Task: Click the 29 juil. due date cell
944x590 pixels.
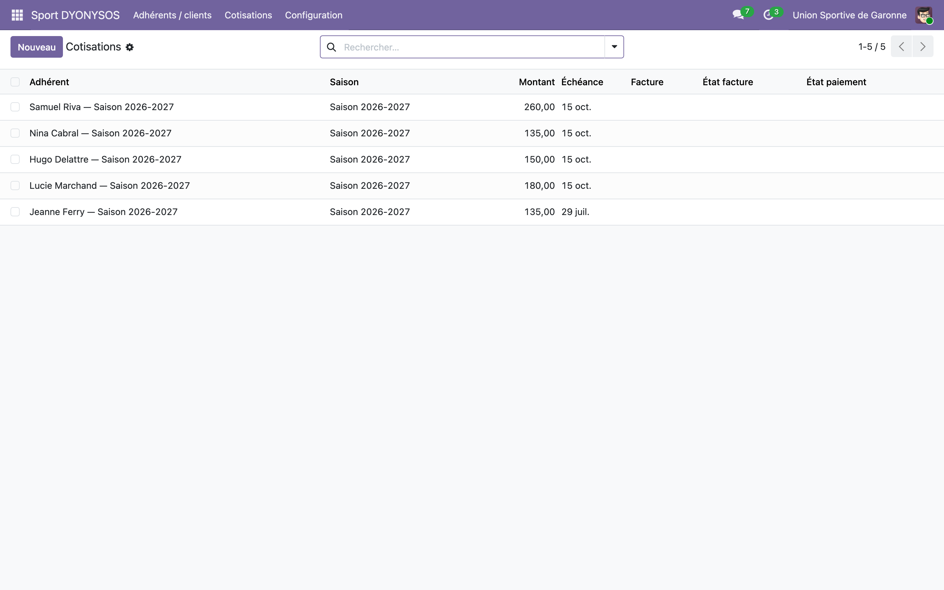Action: click(575, 212)
